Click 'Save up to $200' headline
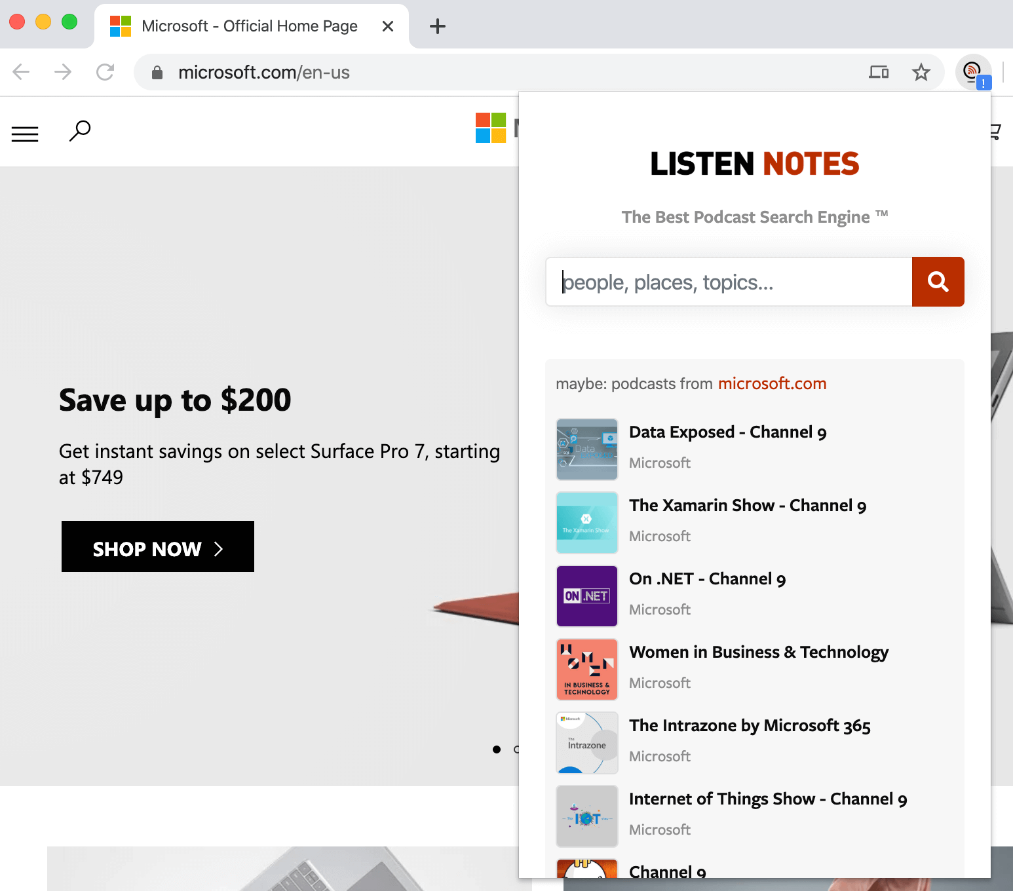Image resolution: width=1013 pixels, height=891 pixels. (175, 400)
